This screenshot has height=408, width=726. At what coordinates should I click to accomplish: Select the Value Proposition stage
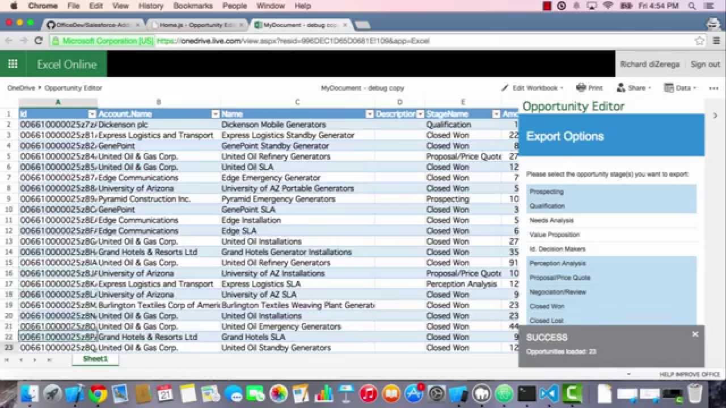pyautogui.click(x=611, y=235)
